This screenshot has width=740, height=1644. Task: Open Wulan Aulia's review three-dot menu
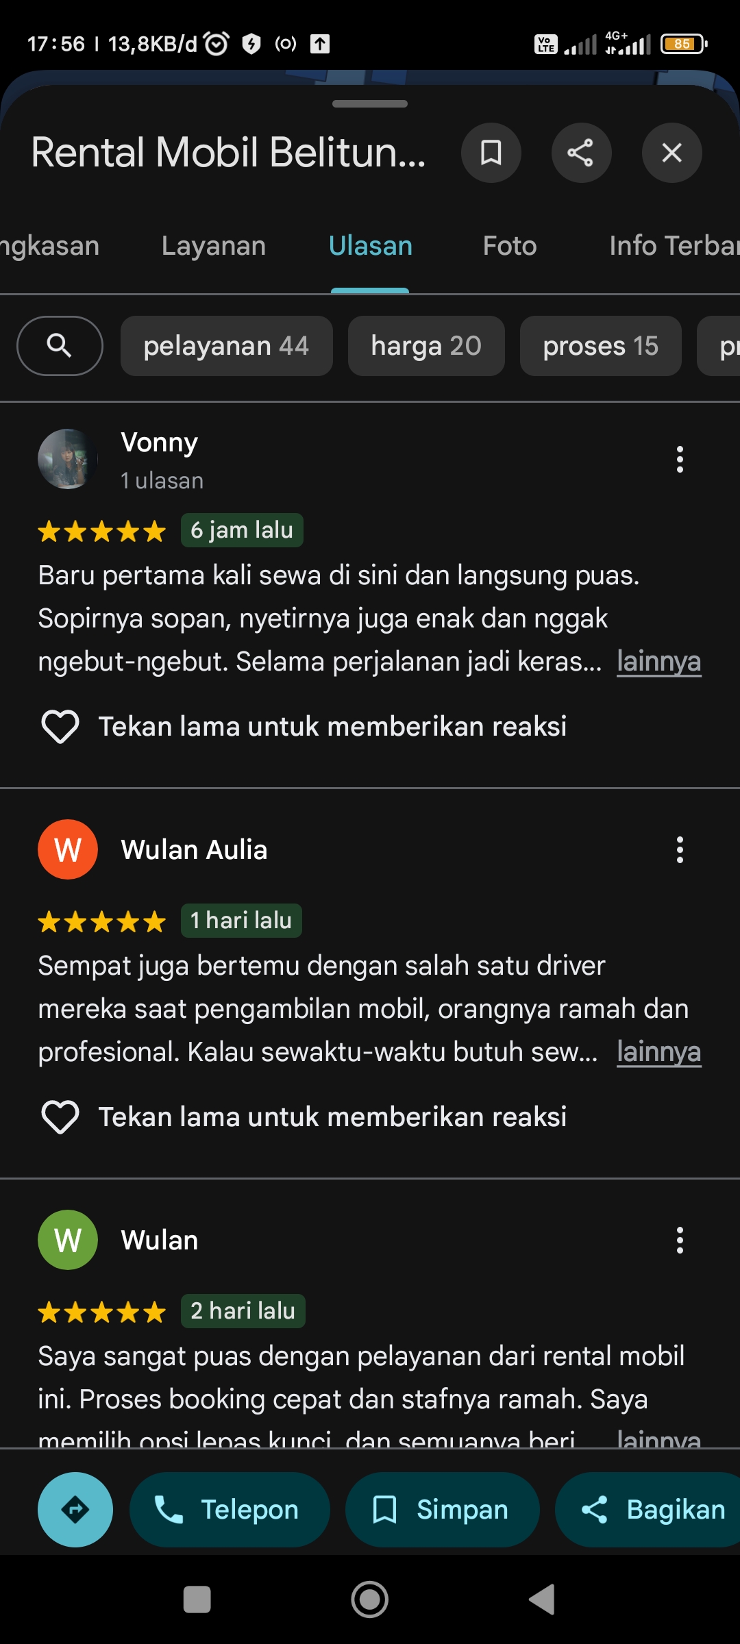(680, 850)
